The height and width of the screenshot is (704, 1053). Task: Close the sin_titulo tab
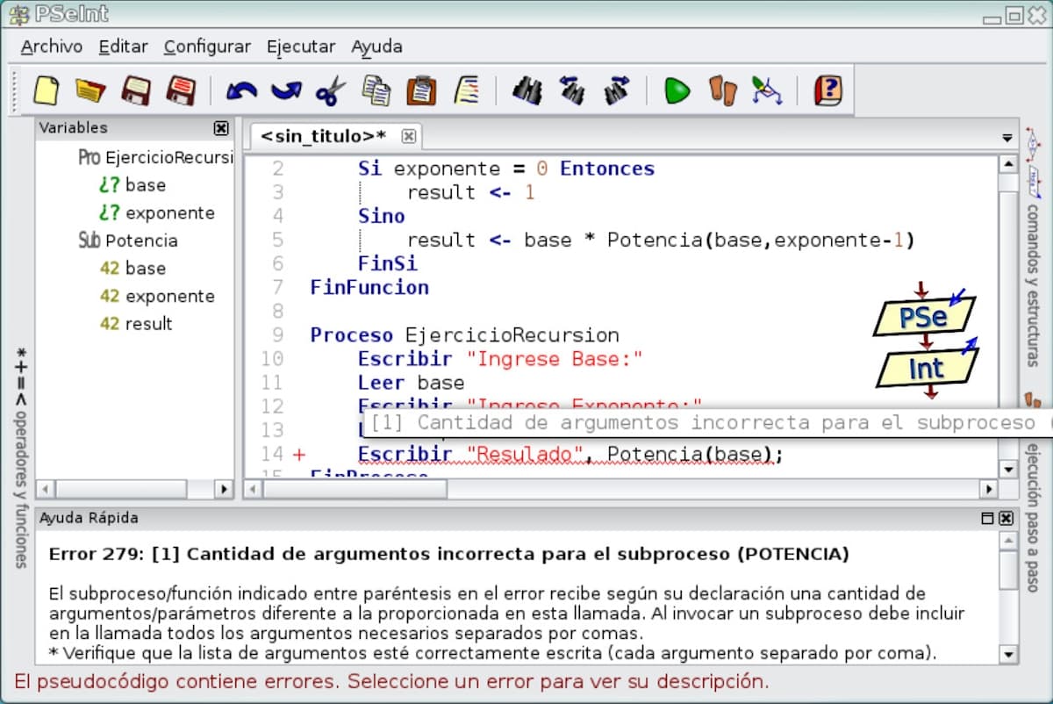pyautogui.click(x=408, y=136)
